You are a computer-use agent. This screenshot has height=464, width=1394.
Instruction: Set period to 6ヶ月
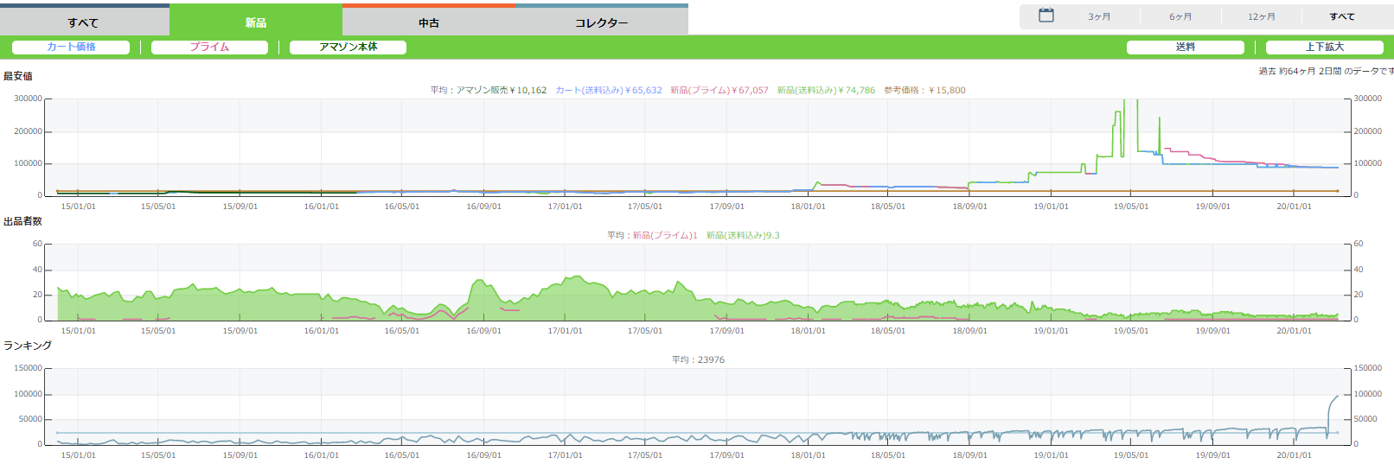click(1180, 16)
